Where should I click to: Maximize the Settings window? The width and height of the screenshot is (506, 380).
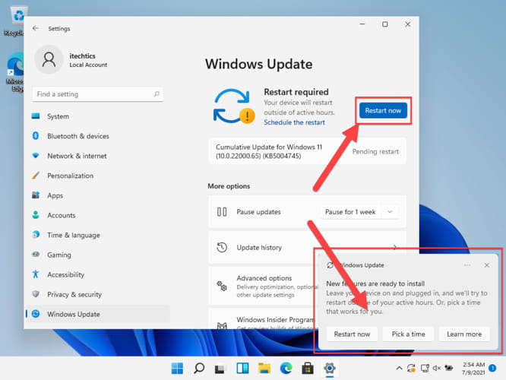385,24
